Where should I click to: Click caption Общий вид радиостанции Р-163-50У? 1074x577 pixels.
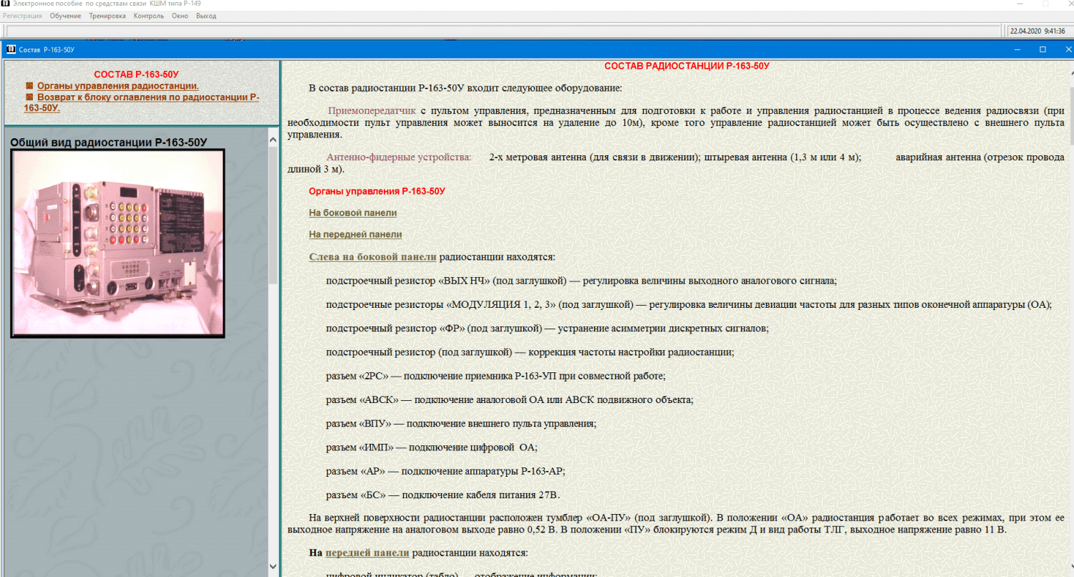[x=109, y=142]
